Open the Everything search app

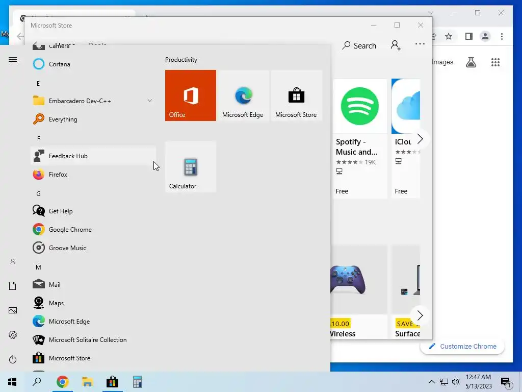(x=93, y=119)
